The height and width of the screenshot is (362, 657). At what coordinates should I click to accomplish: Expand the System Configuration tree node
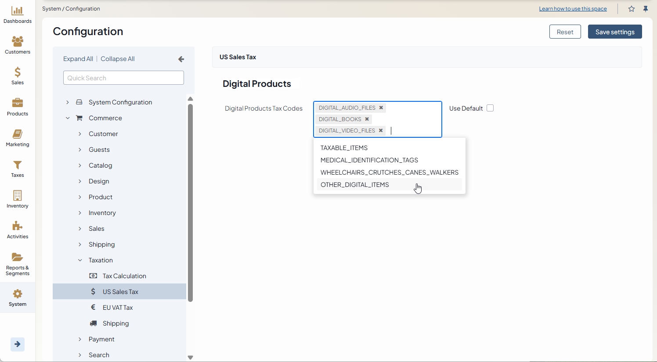tap(68, 102)
